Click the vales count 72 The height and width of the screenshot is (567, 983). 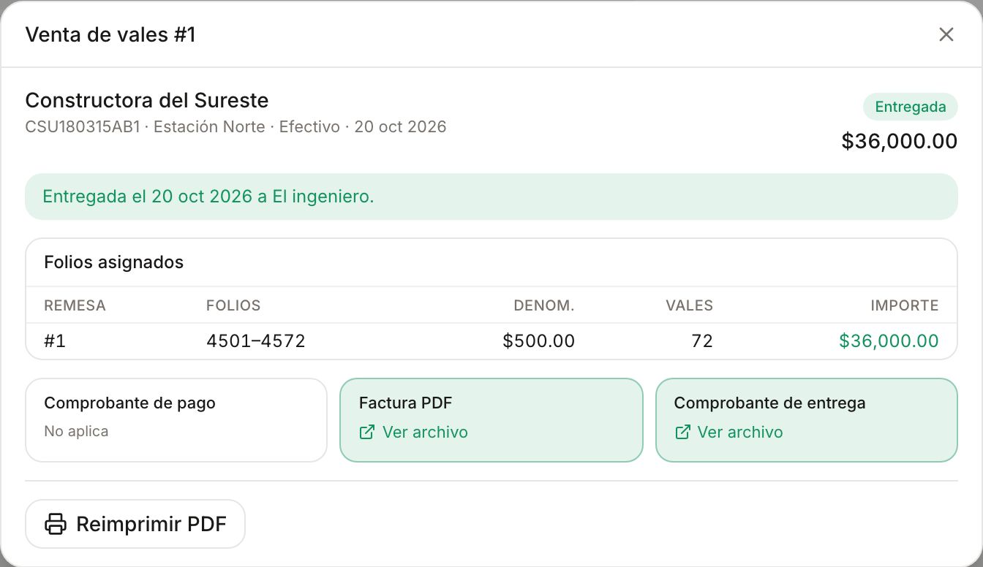tap(702, 341)
